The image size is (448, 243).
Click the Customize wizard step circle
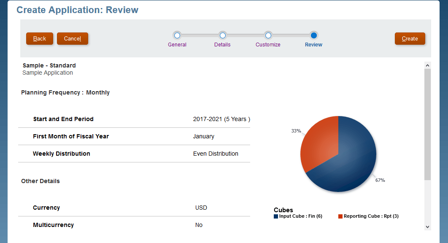tap(268, 35)
